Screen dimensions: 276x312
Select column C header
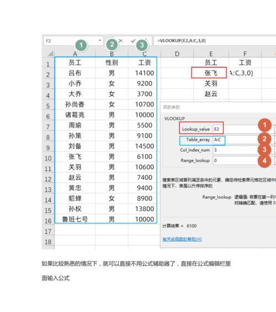point(145,53)
